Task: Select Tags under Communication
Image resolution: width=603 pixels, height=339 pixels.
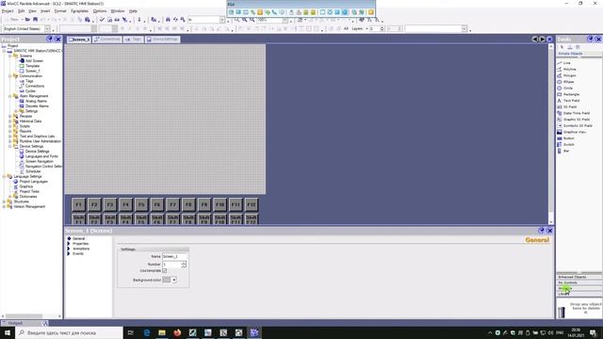Action: (29, 81)
